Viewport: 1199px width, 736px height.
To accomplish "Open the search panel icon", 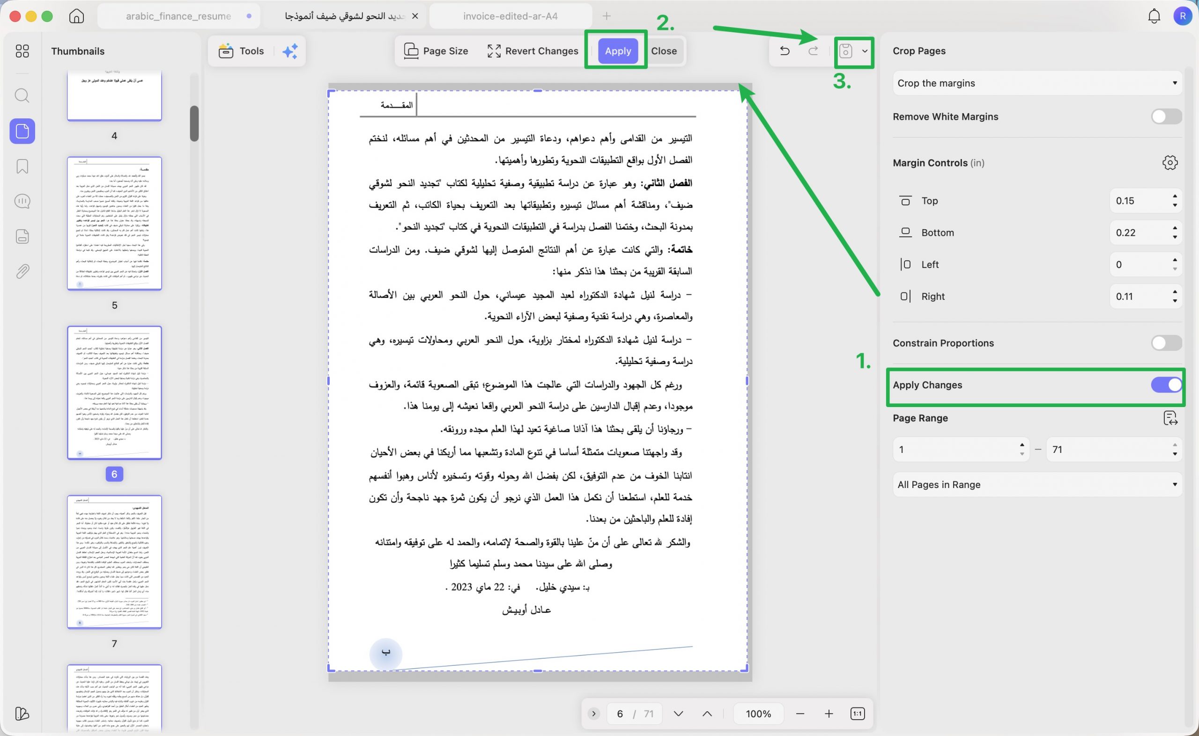I will (x=22, y=95).
